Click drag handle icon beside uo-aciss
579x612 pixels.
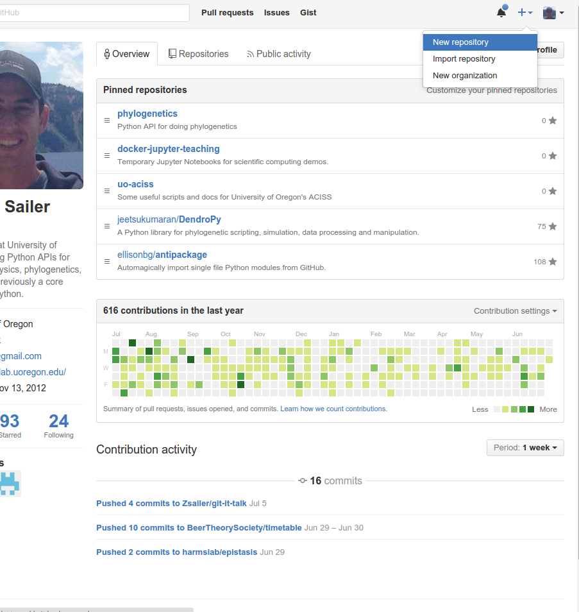click(107, 191)
